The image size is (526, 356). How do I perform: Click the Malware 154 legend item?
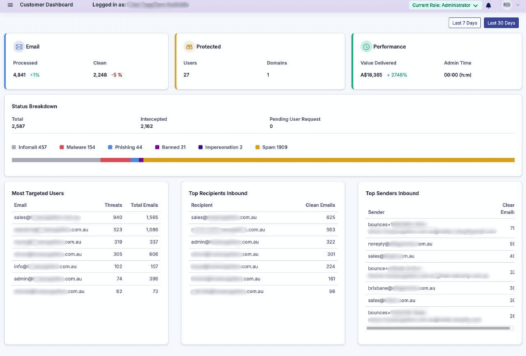[x=77, y=147]
